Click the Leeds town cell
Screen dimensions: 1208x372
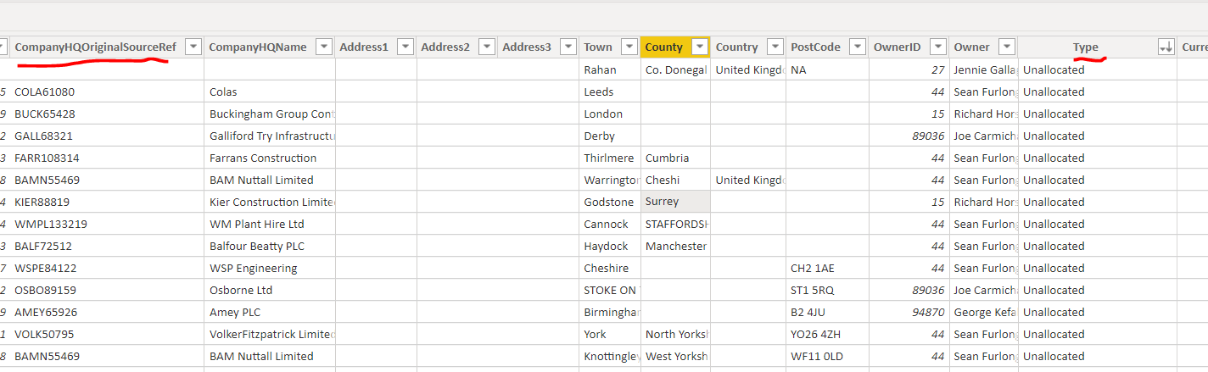[x=610, y=92]
